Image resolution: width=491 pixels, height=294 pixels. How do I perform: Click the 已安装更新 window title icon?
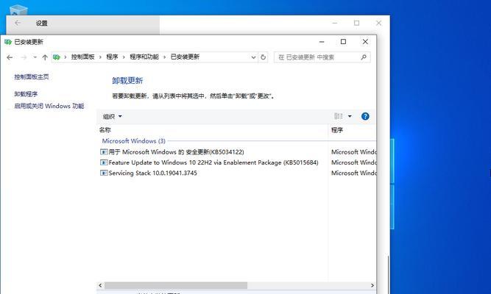point(8,42)
